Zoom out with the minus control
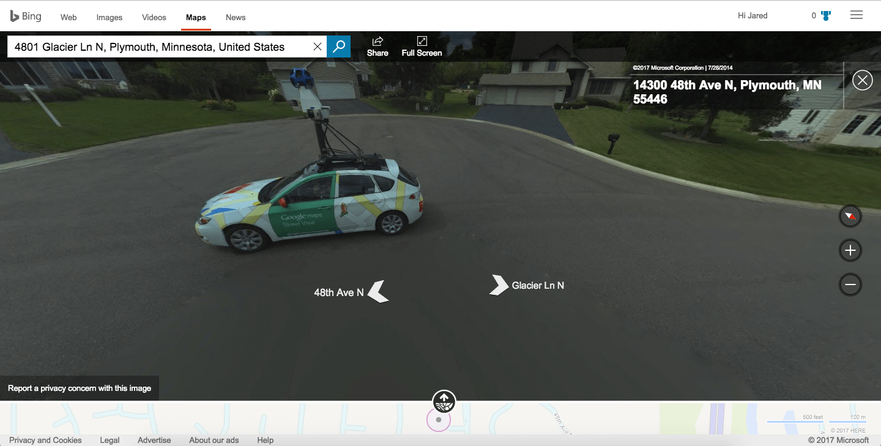Image resolution: width=881 pixels, height=446 pixels. (x=850, y=284)
